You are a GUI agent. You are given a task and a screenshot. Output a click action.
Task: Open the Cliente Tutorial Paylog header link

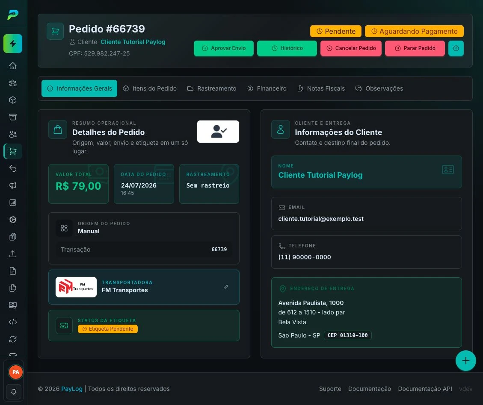(x=133, y=42)
